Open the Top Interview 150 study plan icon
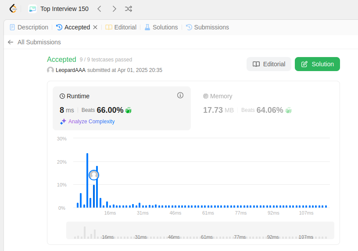The width and height of the screenshot is (358, 251). click(x=32, y=9)
